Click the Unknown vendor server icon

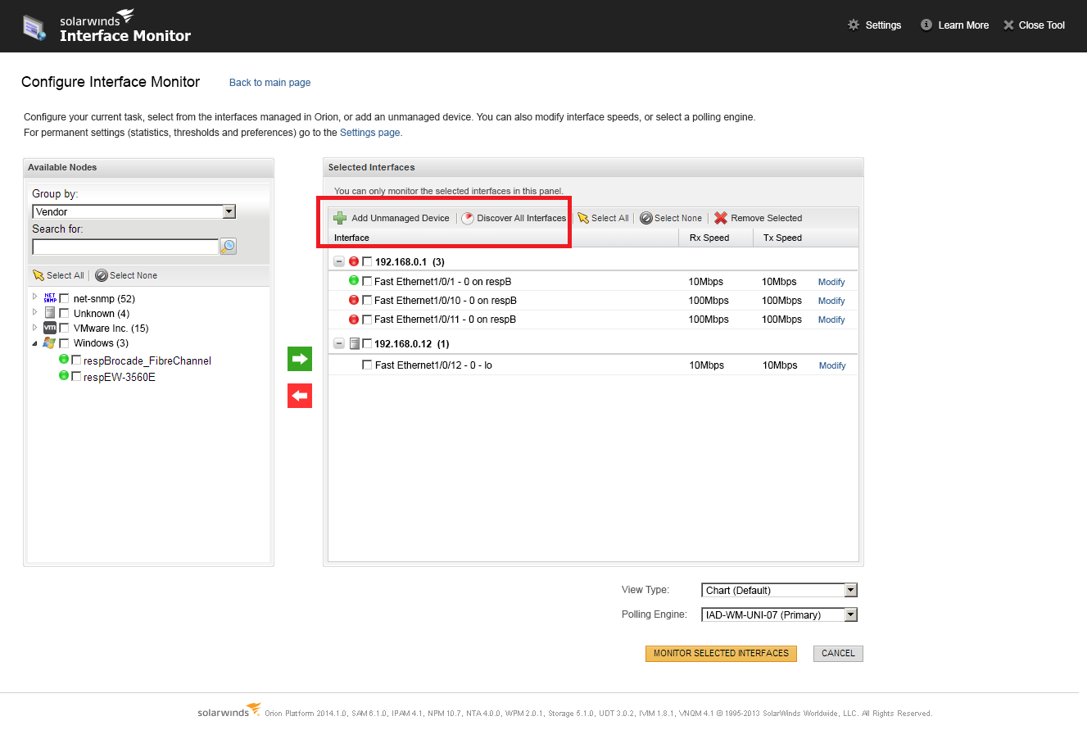[50, 313]
